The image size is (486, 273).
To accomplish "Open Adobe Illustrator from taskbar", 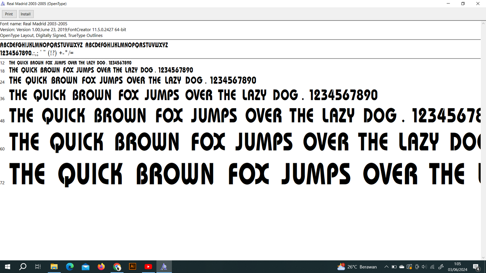I will pos(133,267).
